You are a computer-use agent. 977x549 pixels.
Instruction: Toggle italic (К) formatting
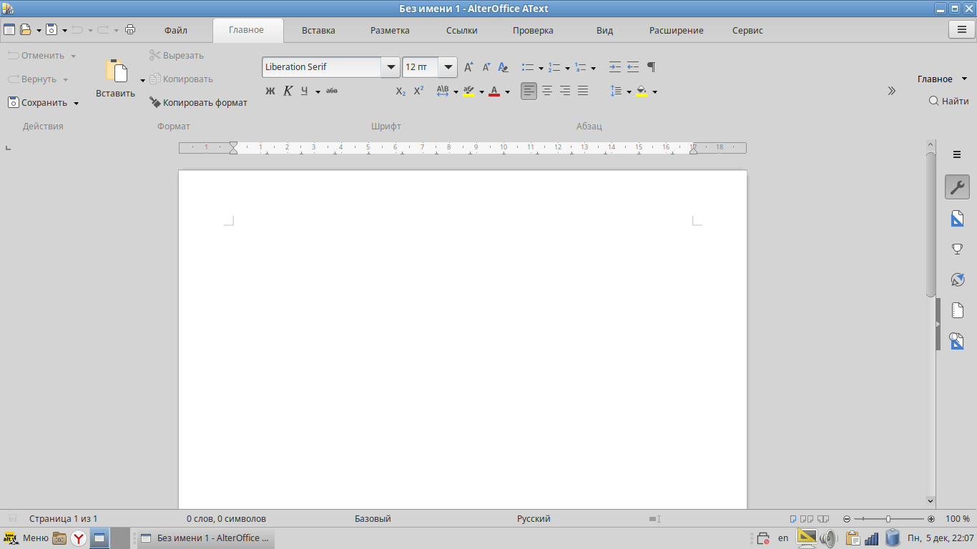coord(288,91)
